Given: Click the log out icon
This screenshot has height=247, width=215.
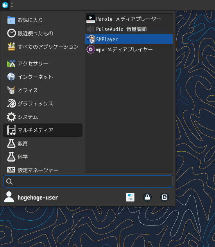Looking at the screenshot, I should [165, 197].
